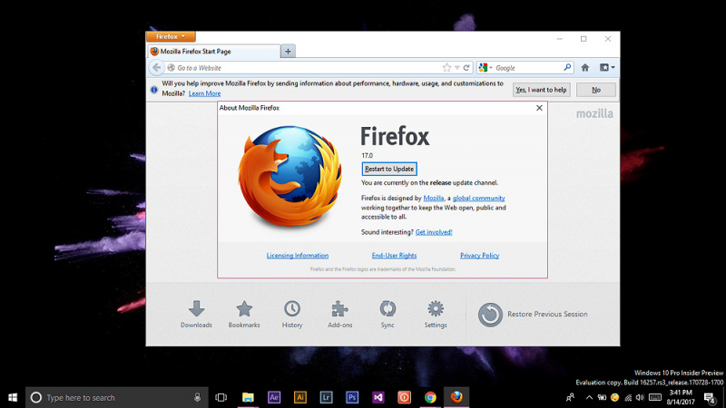Open the global community link
The height and width of the screenshot is (408, 726).
click(479, 198)
